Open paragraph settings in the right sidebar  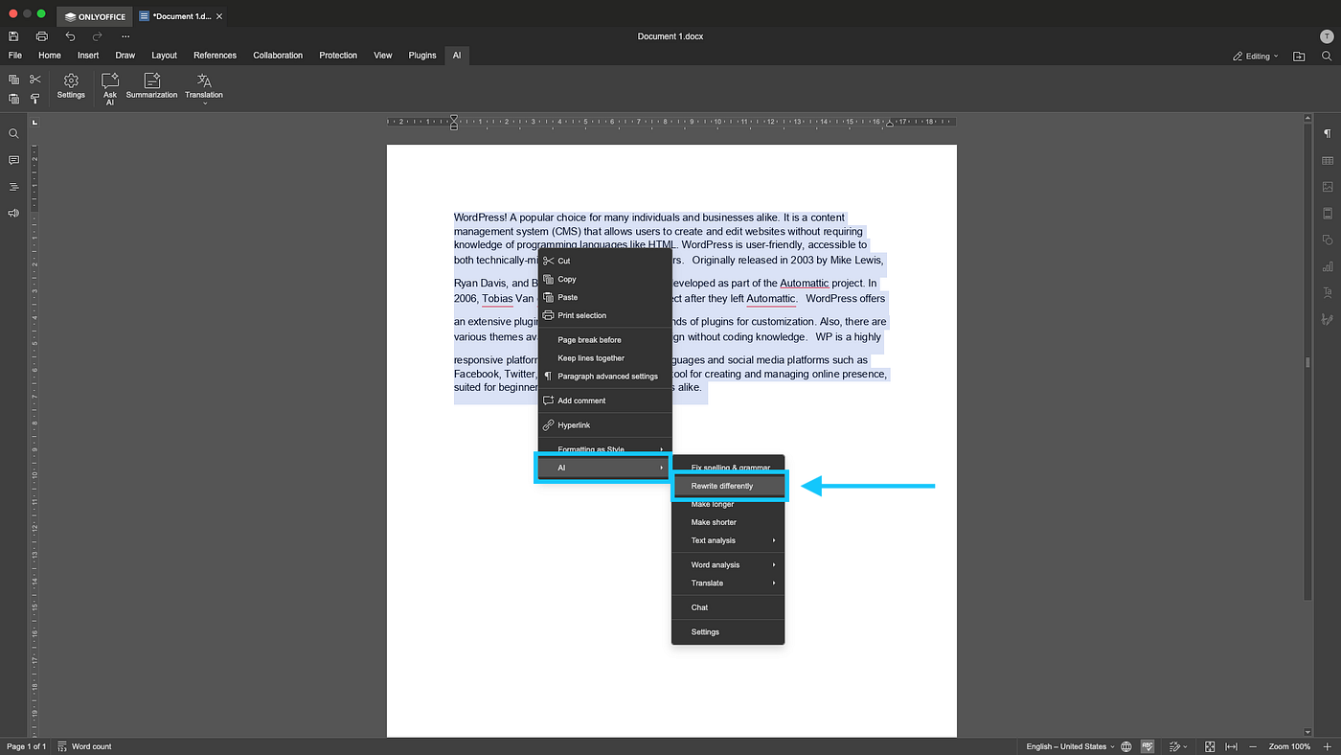tap(1327, 134)
